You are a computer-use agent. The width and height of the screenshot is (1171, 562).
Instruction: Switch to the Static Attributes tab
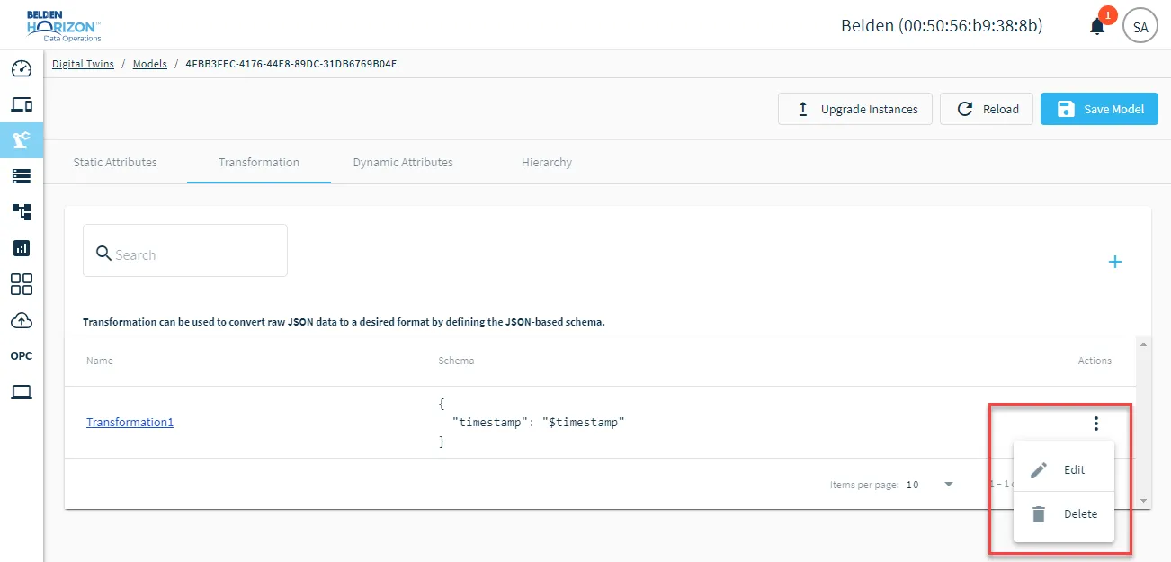tap(115, 163)
